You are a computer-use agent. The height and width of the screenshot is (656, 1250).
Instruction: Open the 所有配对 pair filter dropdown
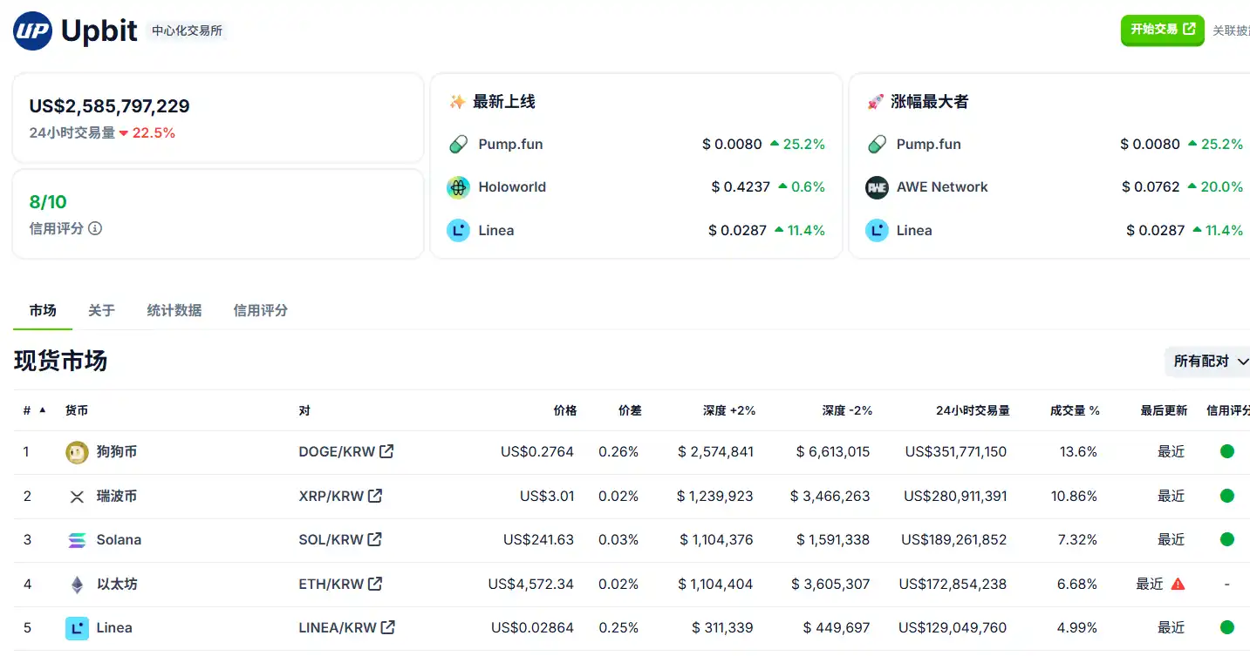tap(1209, 361)
